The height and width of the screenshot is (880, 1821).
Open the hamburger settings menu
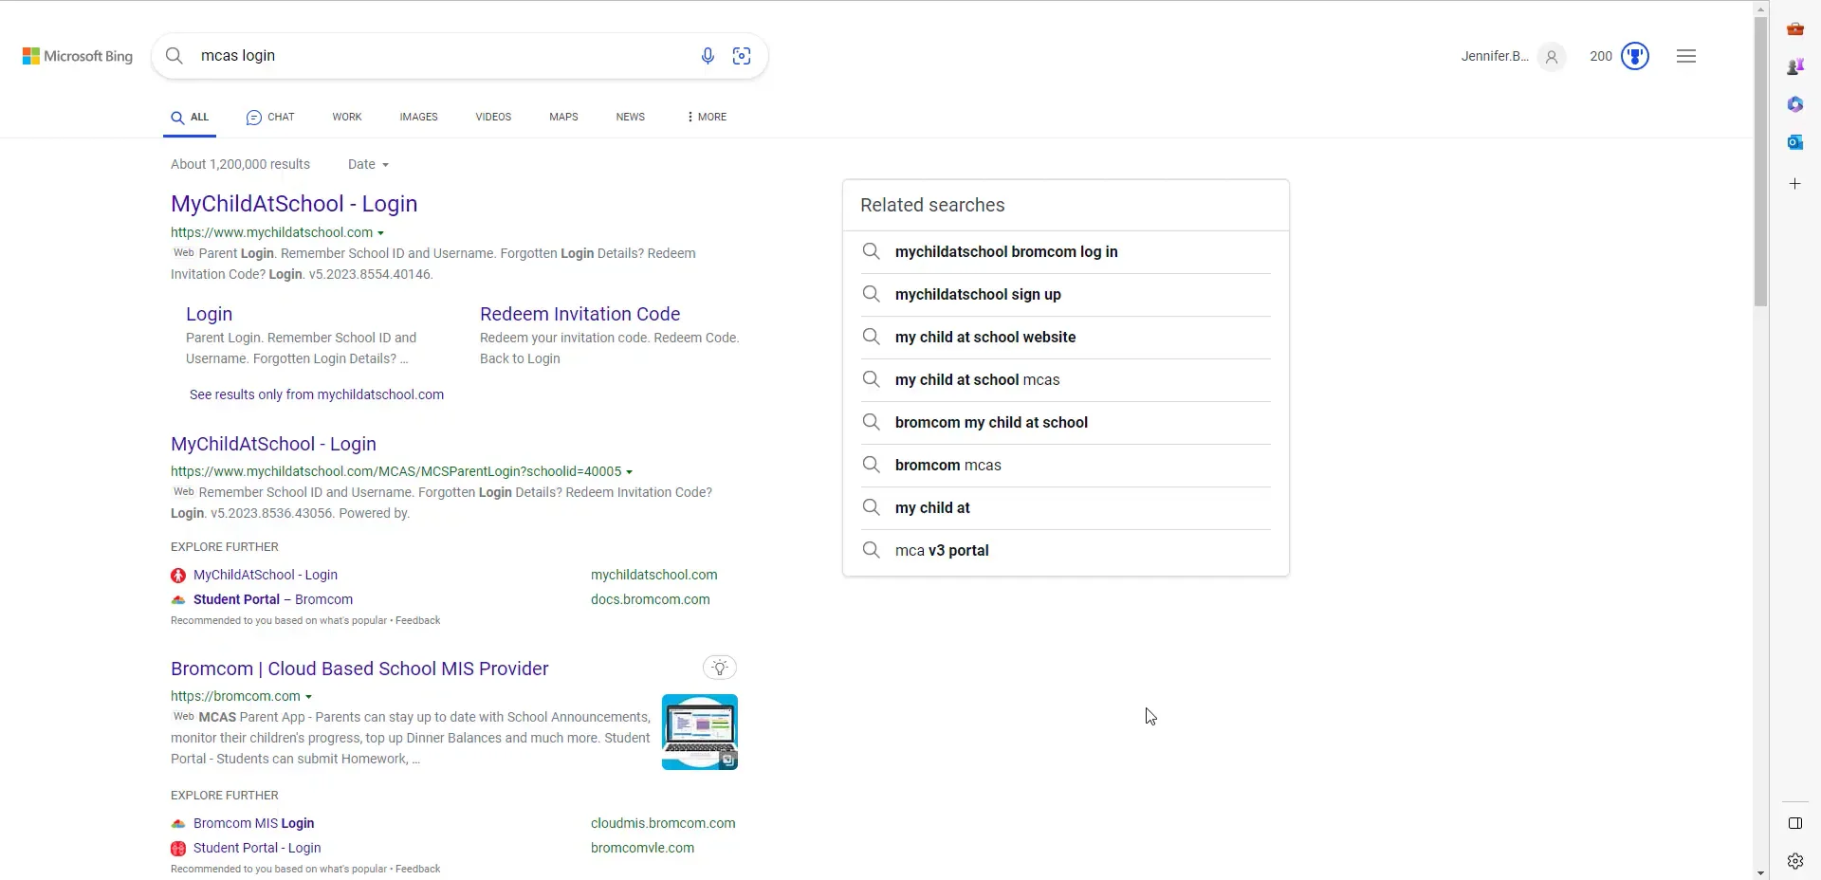coord(1686,56)
